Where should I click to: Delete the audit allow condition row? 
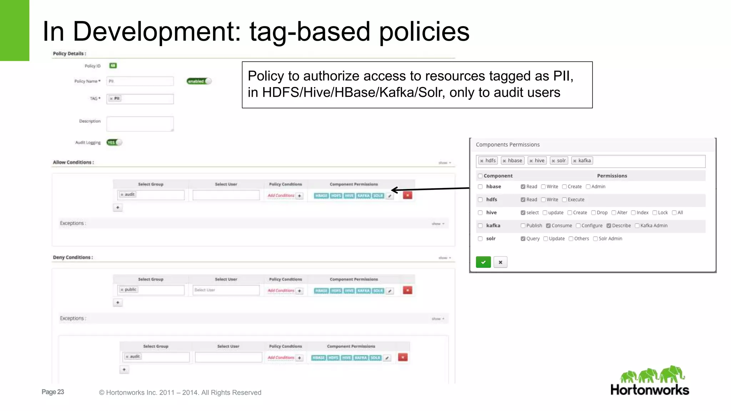tap(407, 195)
